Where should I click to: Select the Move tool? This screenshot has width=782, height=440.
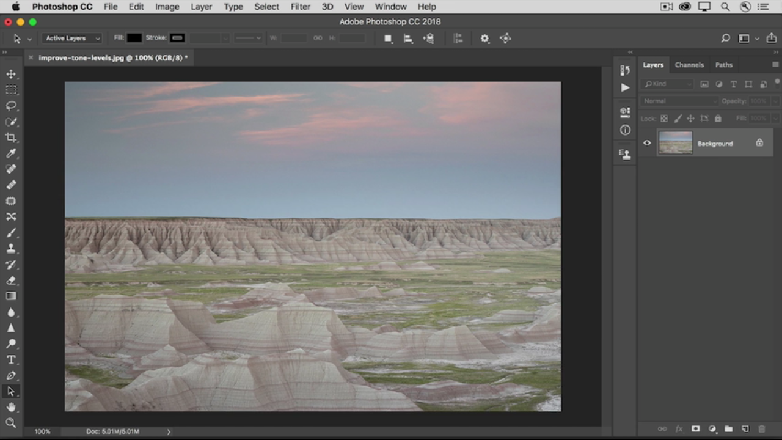click(11, 74)
